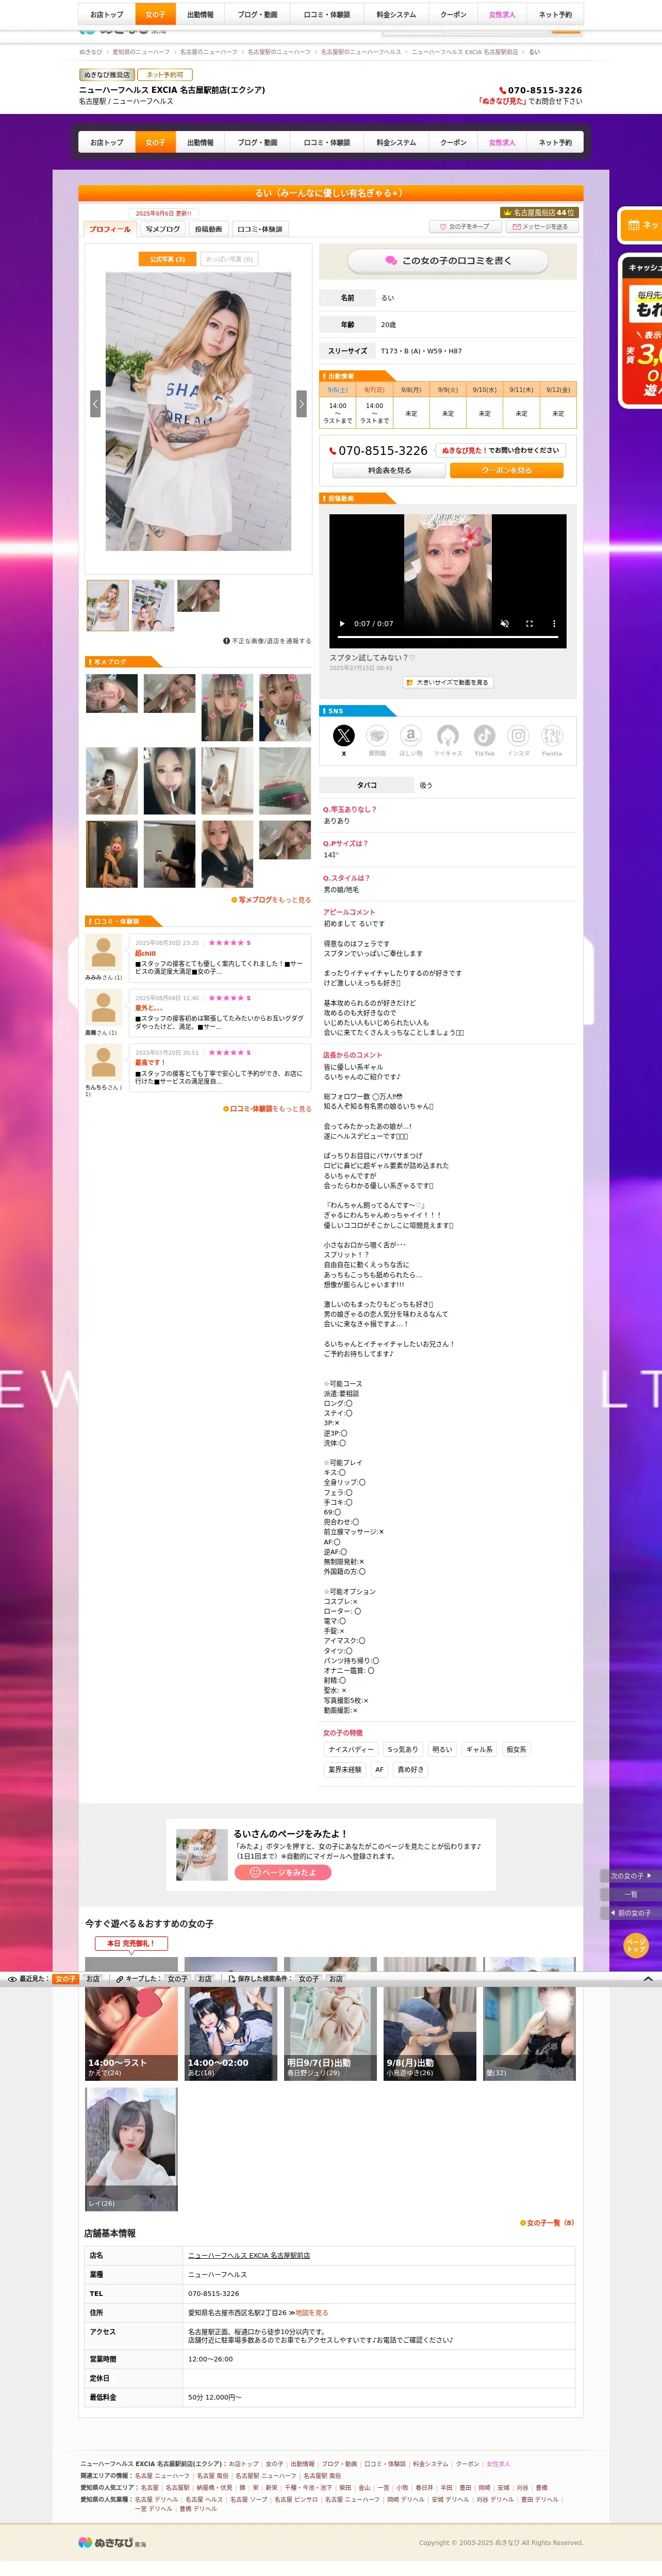
Task: Click ぬきなび推奨店 badge
Action: coord(106,75)
